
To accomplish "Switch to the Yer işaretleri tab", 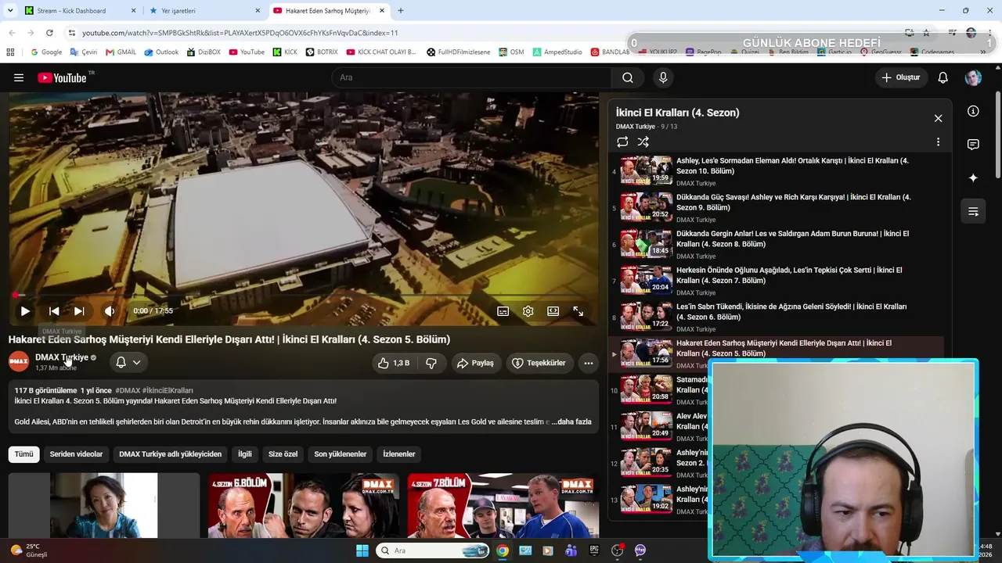I will point(204,11).
